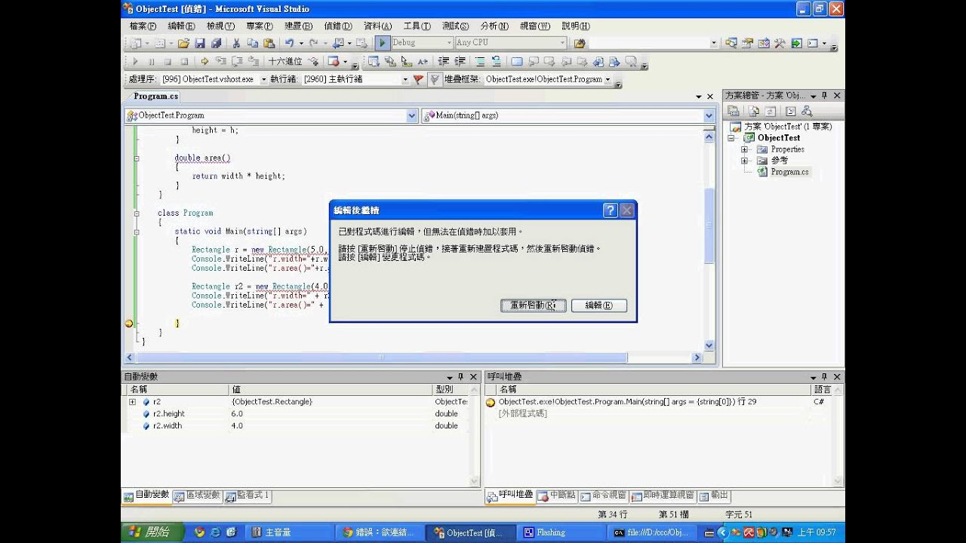Expand the 參考 references node
The image size is (966, 543).
pos(744,161)
